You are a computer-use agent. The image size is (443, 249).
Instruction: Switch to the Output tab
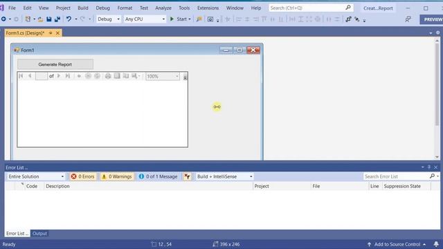(39, 234)
